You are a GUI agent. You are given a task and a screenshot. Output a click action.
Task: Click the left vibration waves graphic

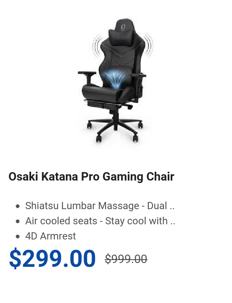click(x=97, y=45)
